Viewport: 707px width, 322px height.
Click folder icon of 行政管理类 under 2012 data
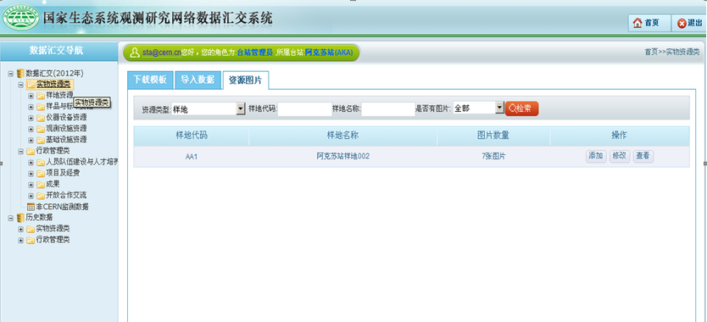(31, 151)
